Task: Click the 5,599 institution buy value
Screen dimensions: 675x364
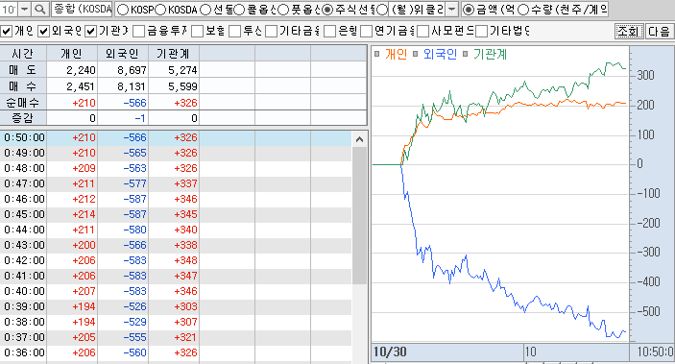Action: tap(182, 86)
